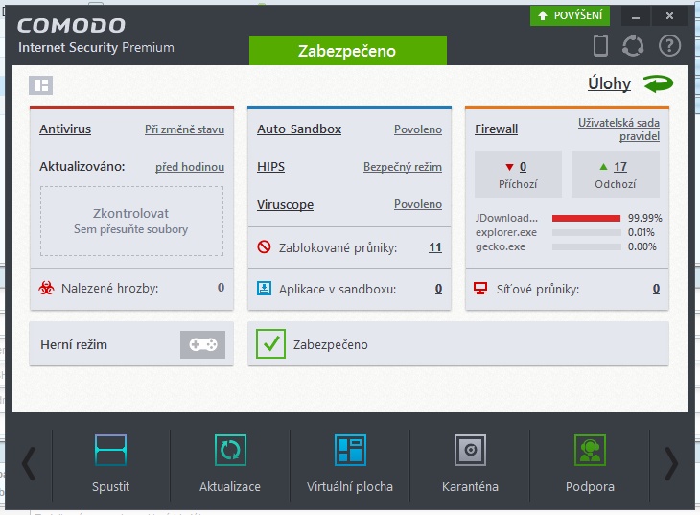Click the refresh circular arrows icon in header
This screenshot has width=700, height=515.
coord(633,46)
